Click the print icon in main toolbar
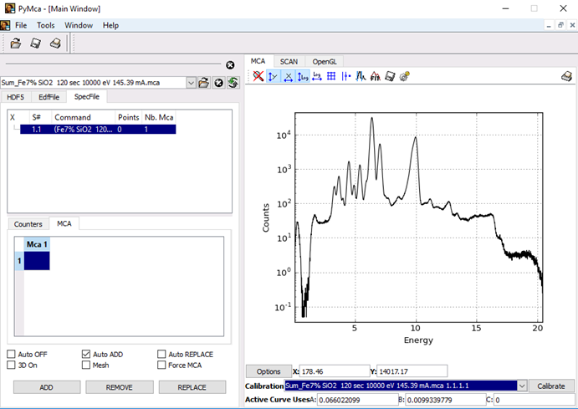The height and width of the screenshot is (409, 578). 55,43
